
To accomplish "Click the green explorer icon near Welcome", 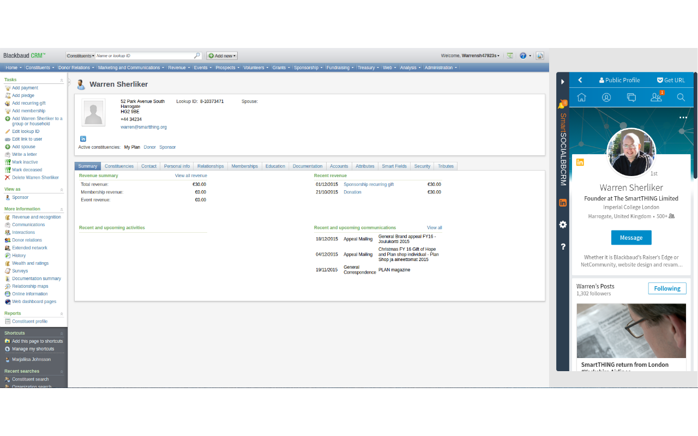I will click(x=510, y=56).
